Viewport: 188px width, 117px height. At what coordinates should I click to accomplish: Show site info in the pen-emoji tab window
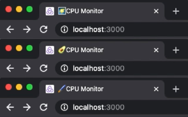(x=64, y=107)
